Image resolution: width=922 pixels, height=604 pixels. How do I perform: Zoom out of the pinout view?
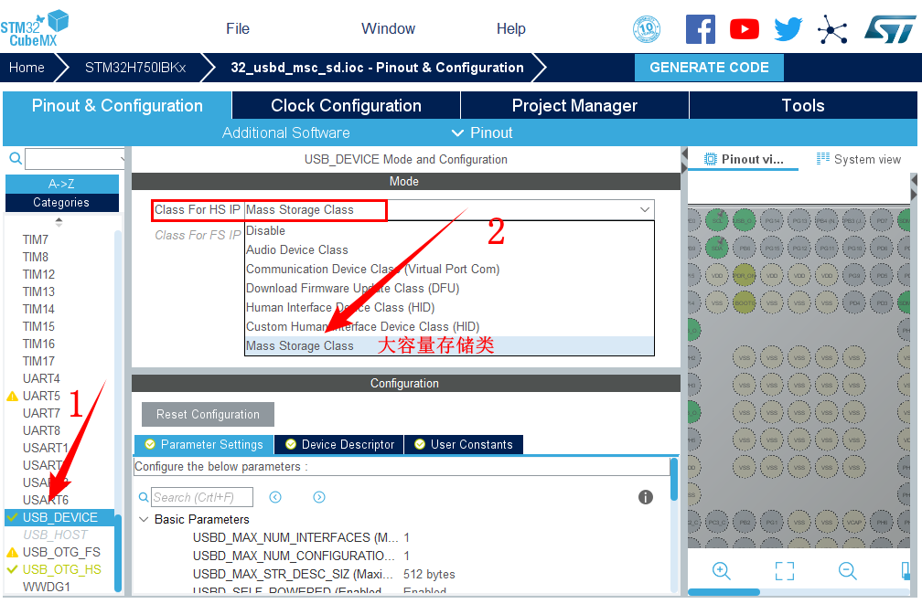pyautogui.click(x=848, y=571)
